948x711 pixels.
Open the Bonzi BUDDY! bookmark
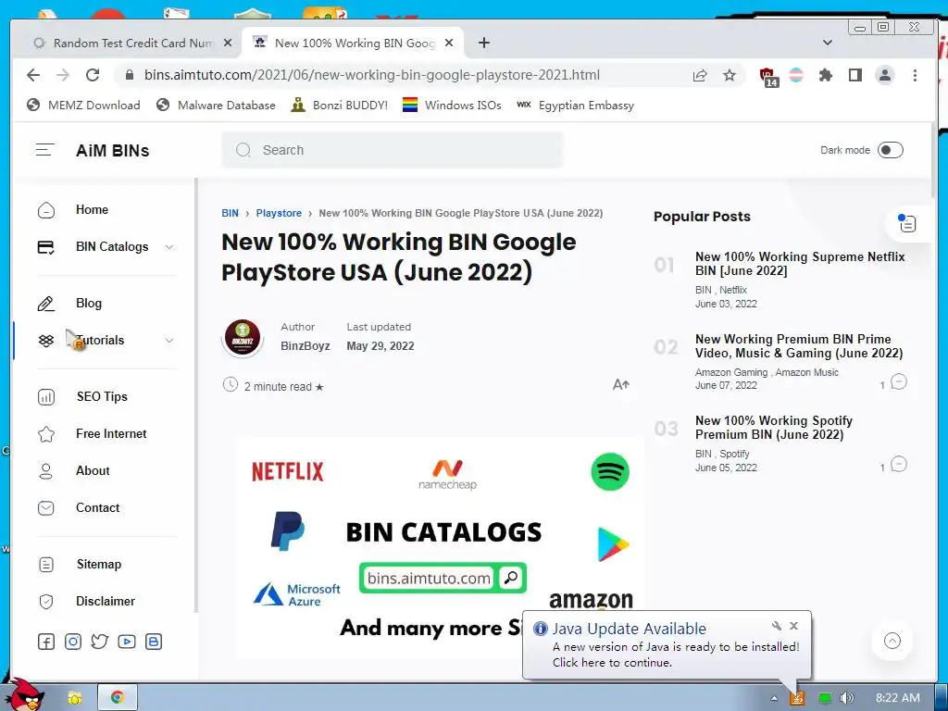tap(339, 106)
